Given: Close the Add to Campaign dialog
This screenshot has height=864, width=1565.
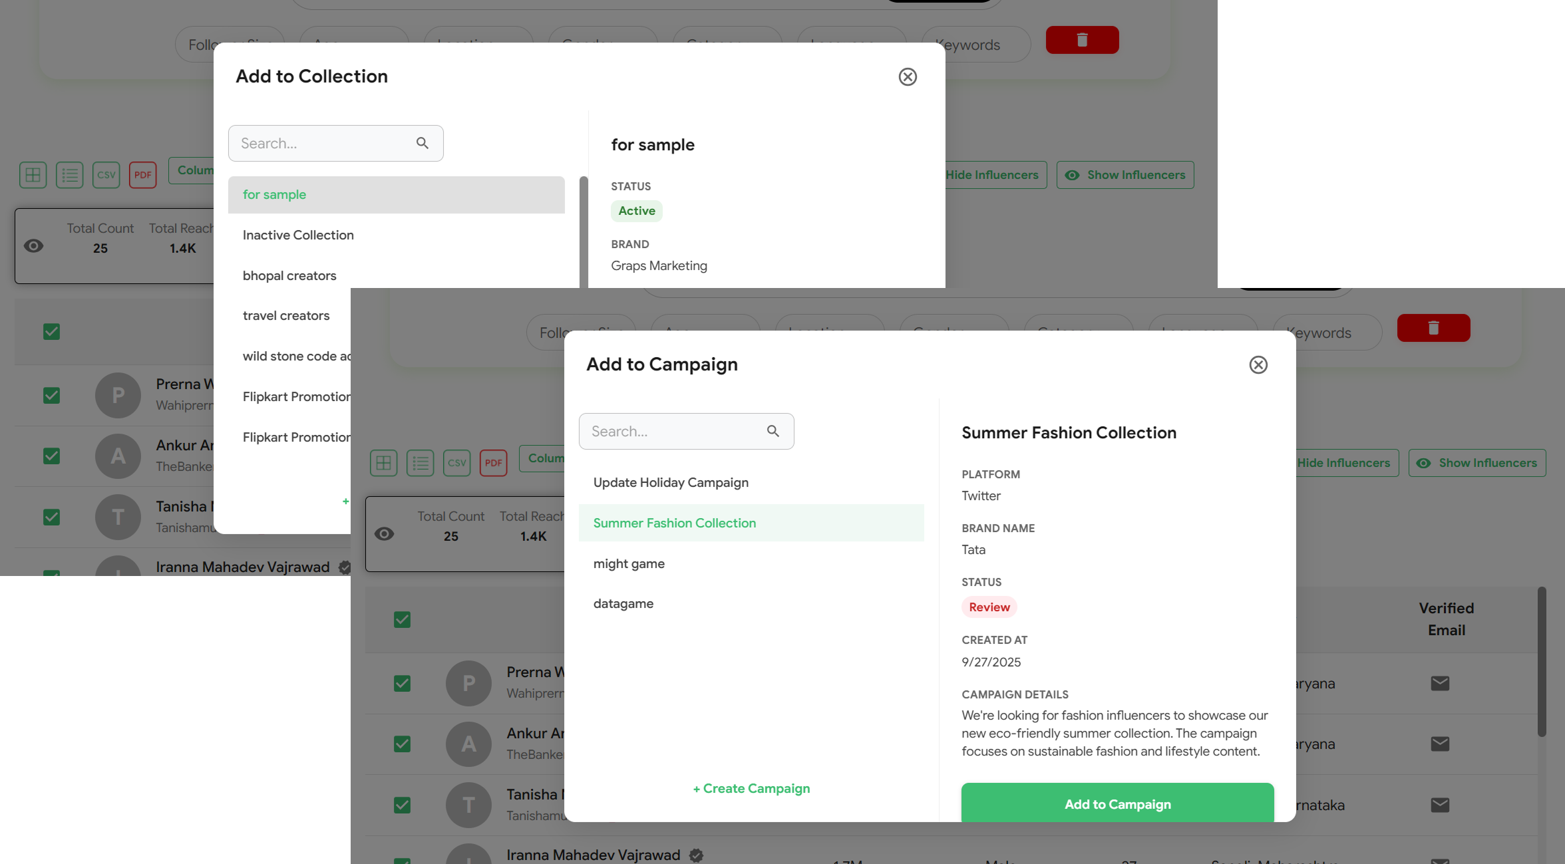Looking at the screenshot, I should coord(1258,364).
